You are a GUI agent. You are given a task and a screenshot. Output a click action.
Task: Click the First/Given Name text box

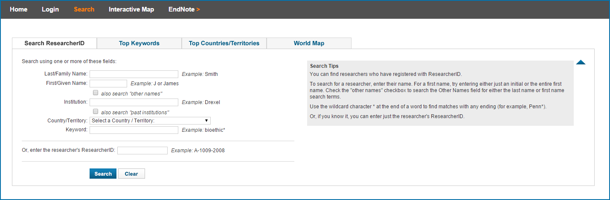point(108,84)
